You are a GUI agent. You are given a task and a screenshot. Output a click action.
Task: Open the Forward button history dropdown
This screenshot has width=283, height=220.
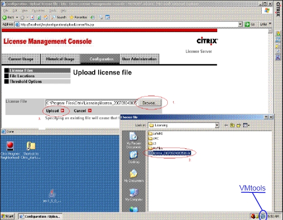pos(27,18)
